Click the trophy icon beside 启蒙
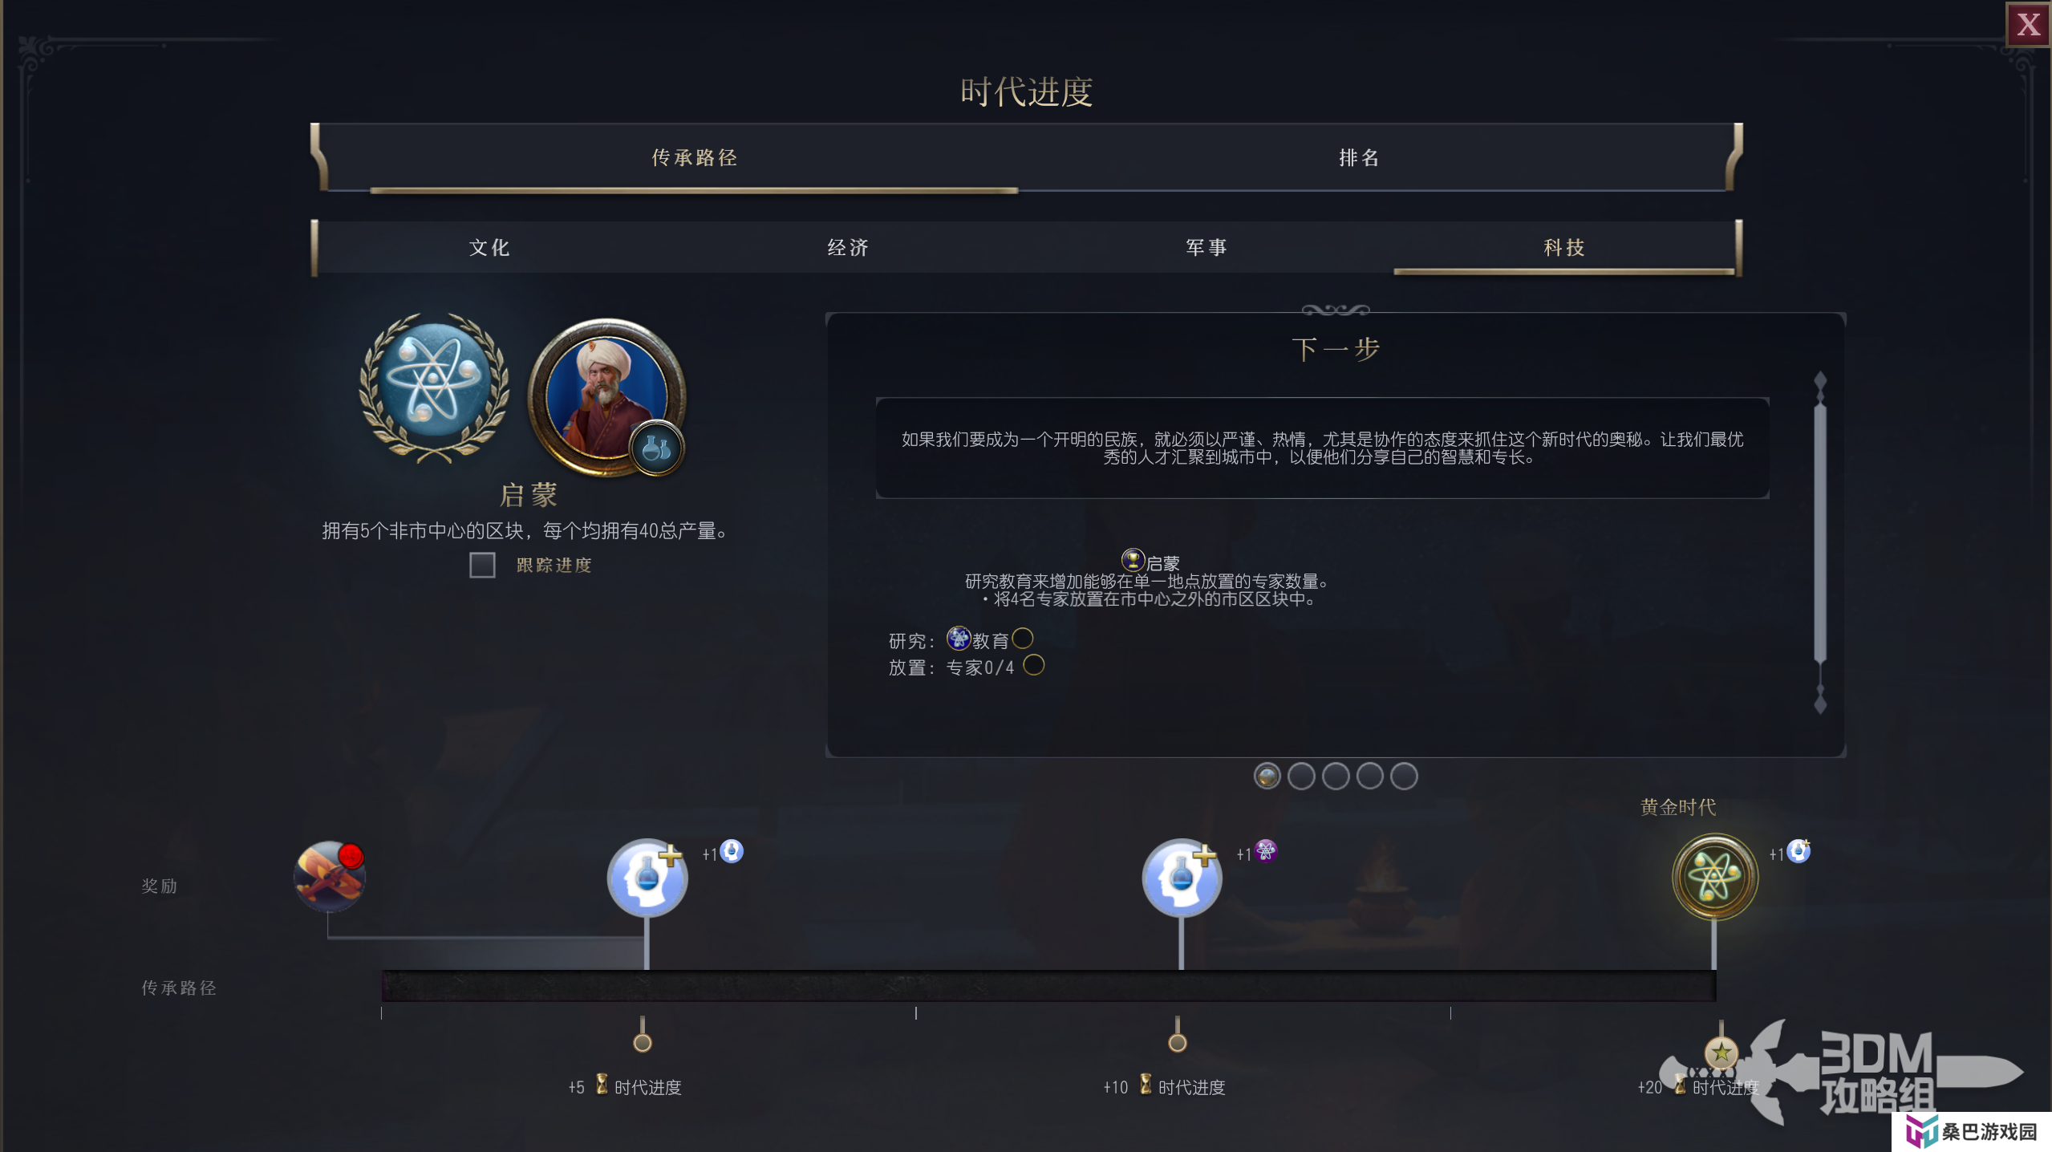 coord(1132,559)
